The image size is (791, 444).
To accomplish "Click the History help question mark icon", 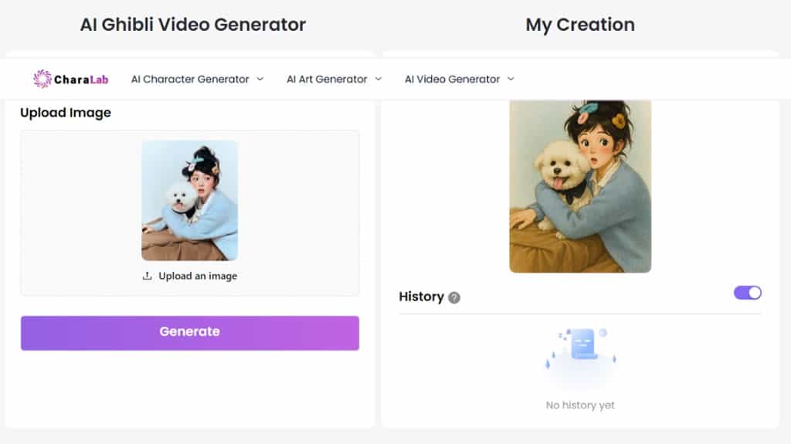I will (x=454, y=297).
